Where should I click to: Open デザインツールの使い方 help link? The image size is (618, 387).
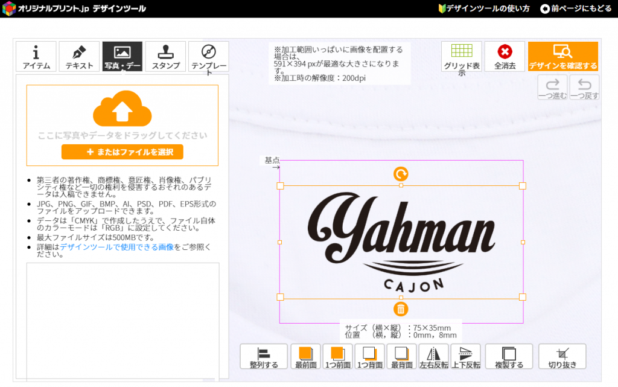[485, 8]
